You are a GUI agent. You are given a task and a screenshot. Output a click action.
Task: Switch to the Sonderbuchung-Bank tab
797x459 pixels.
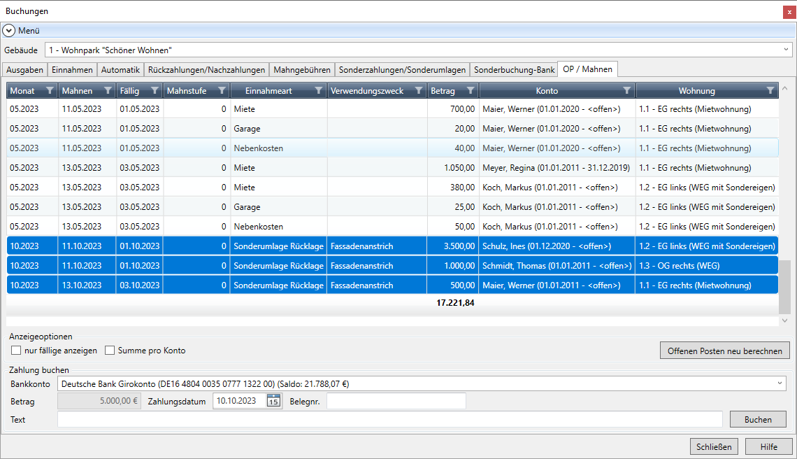514,70
